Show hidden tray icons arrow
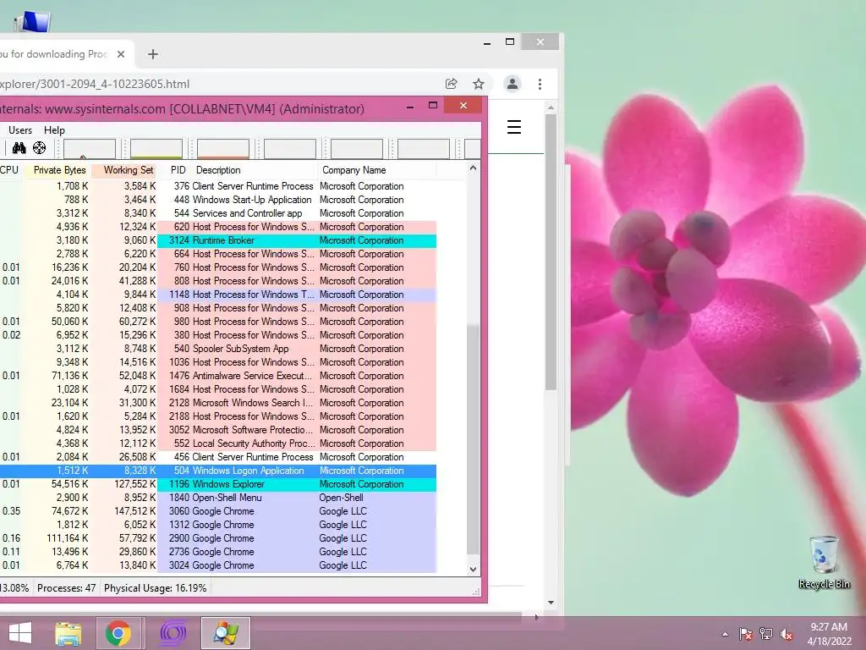 pos(725,634)
